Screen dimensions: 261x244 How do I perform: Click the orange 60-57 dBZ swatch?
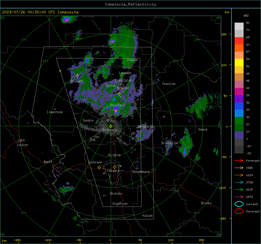[x=239, y=48]
